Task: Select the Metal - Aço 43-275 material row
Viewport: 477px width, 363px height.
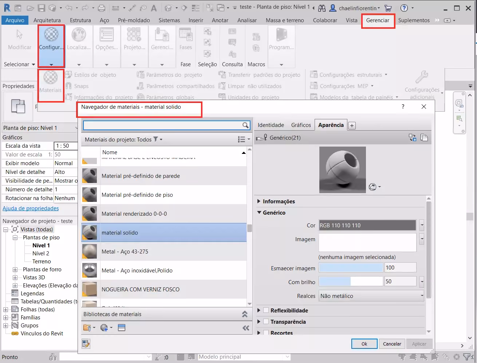Action: pos(164,251)
